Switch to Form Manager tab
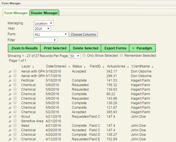 pos(16,13)
